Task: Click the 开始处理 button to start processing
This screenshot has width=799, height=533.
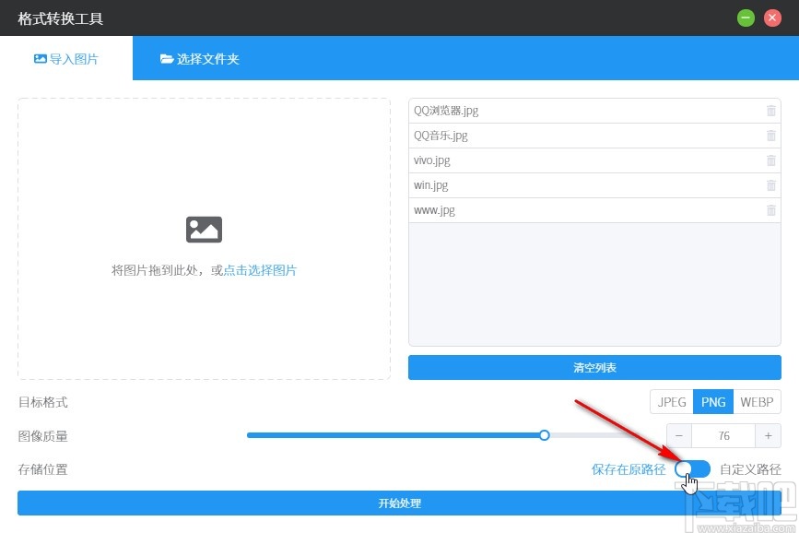Action: click(399, 503)
